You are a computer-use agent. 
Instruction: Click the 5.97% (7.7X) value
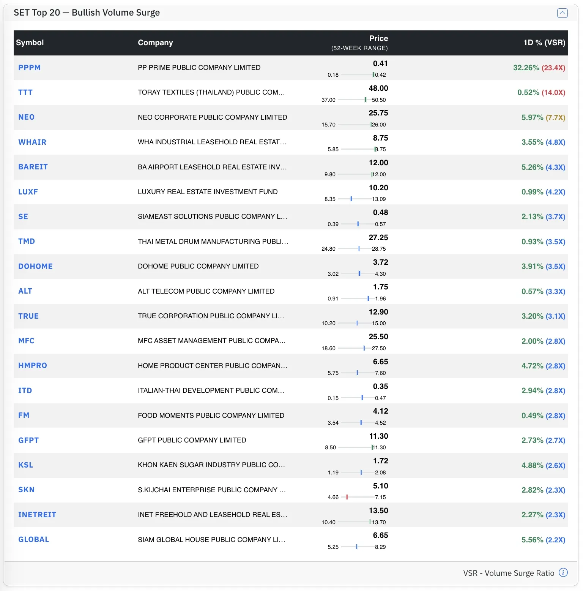tap(544, 117)
